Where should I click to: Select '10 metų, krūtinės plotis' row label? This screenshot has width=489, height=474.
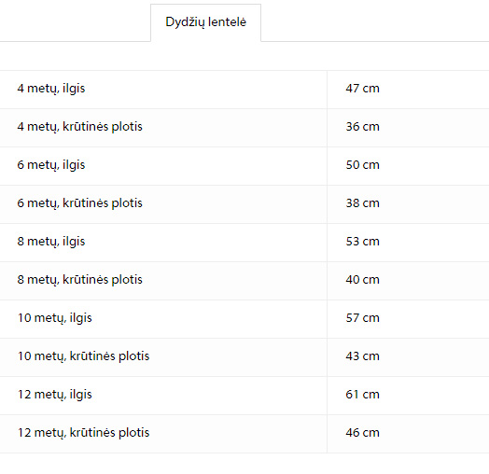tap(84, 356)
